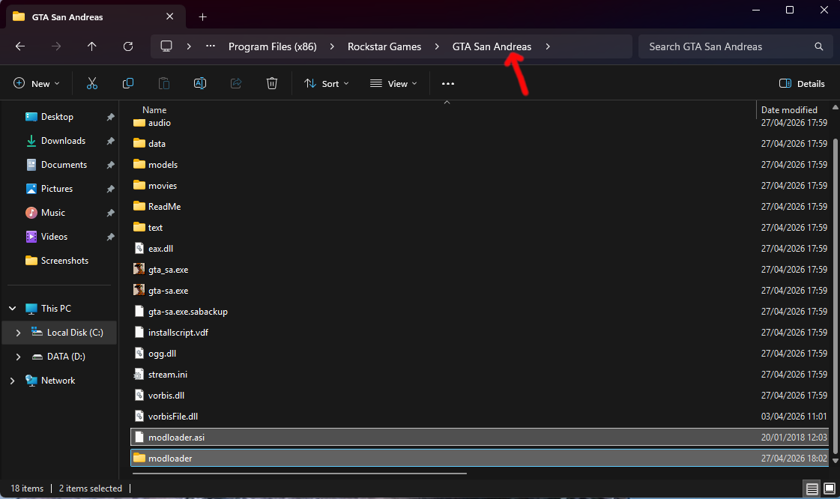Open Downloads in navigation pane

pyautogui.click(x=63, y=141)
